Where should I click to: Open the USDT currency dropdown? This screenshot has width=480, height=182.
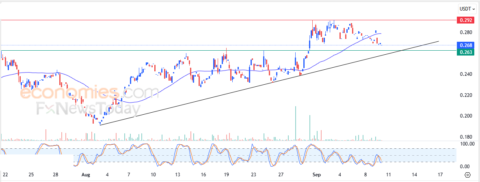click(x=467, y=9)
